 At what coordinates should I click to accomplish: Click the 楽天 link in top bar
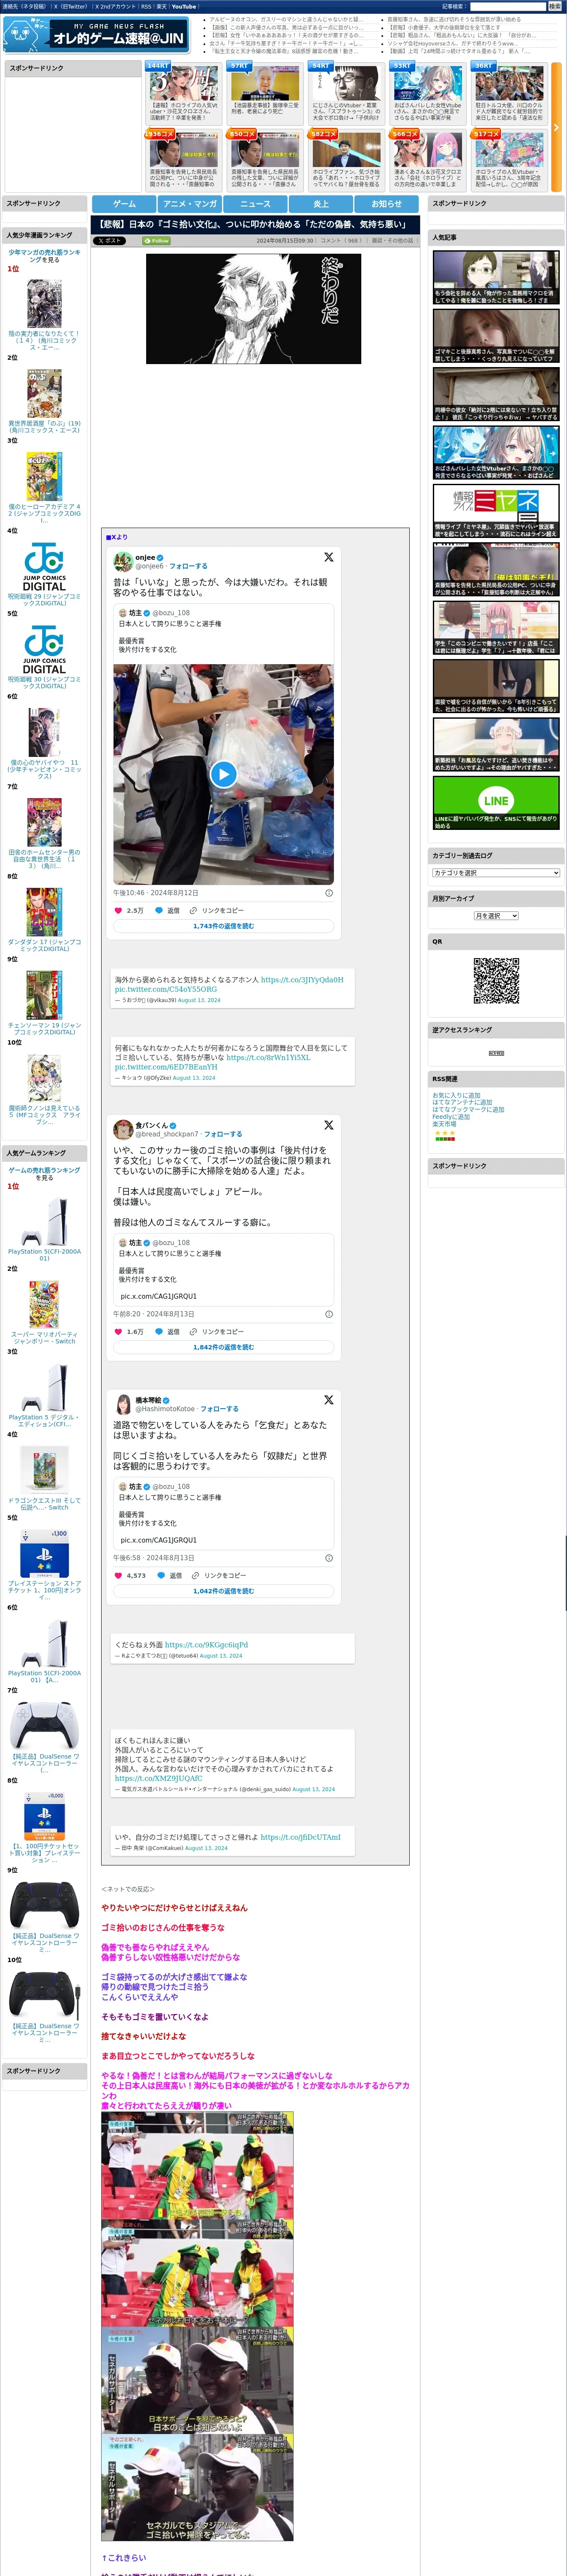pyautogui.click(x=161, y=6)
